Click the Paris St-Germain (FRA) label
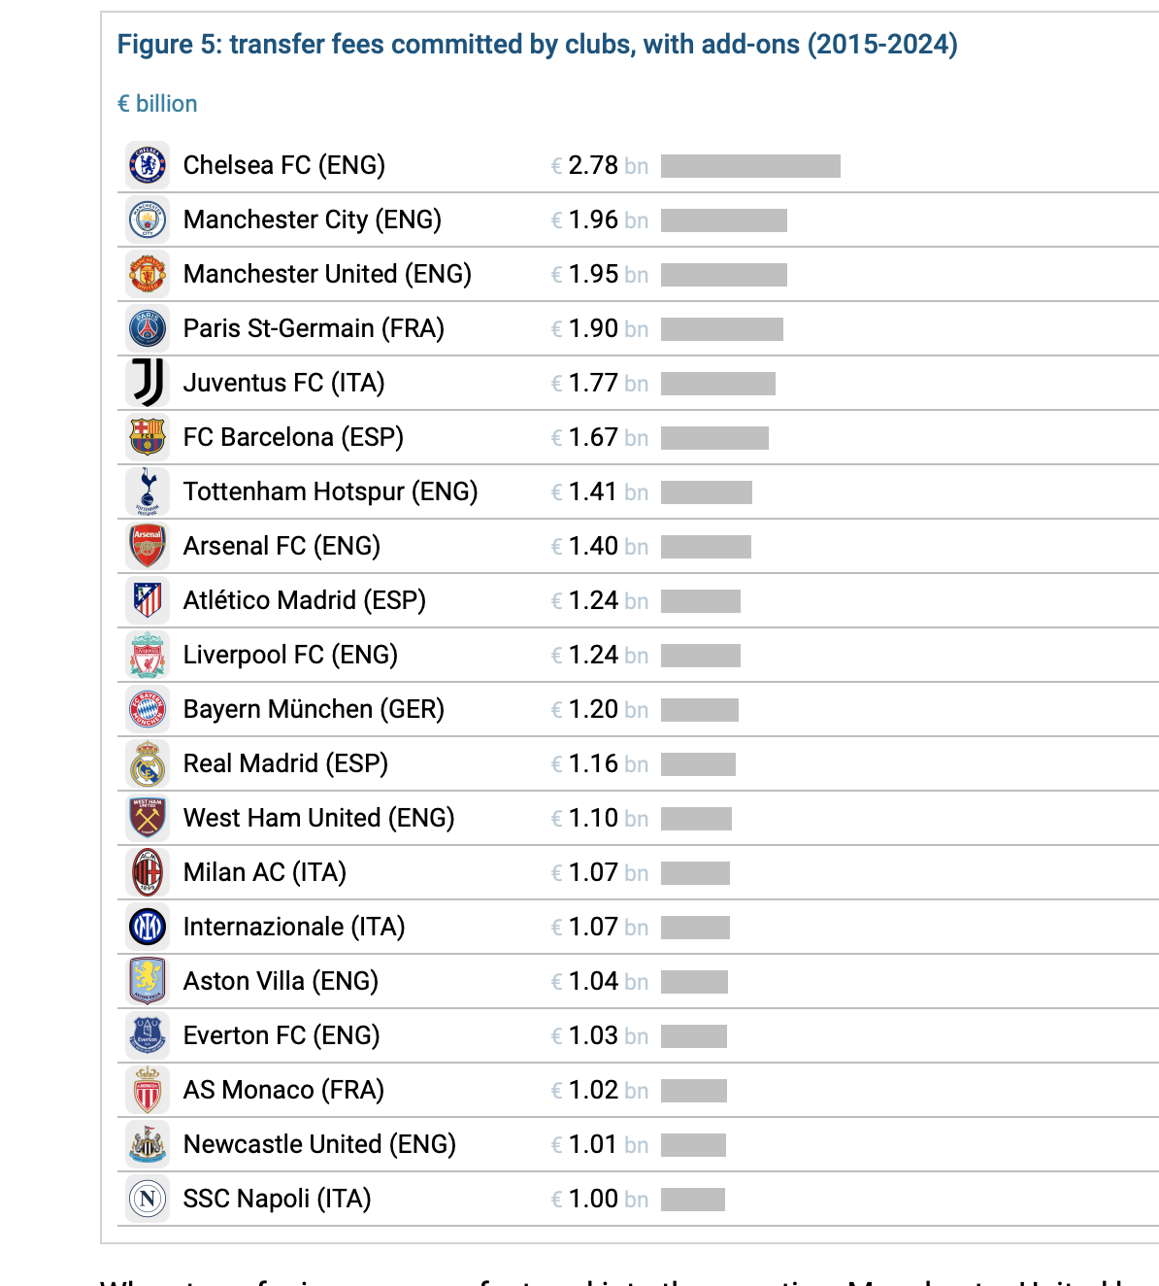 [314, 328]
